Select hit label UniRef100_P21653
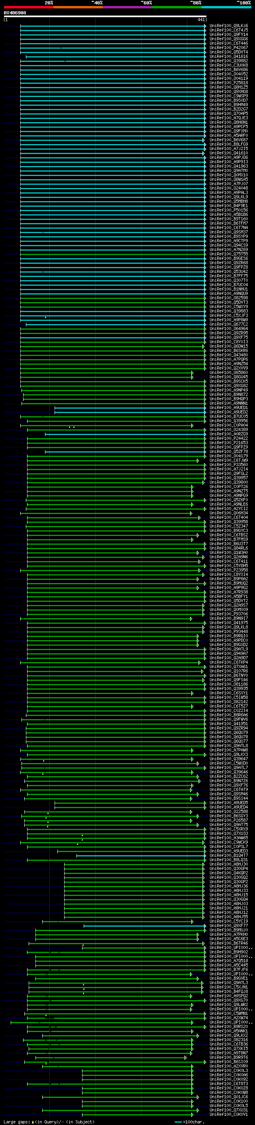255x1125 pixels. [x=229, y=443]
